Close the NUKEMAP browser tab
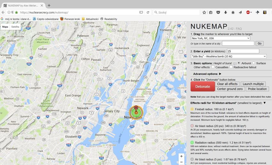 click(42, 5)
